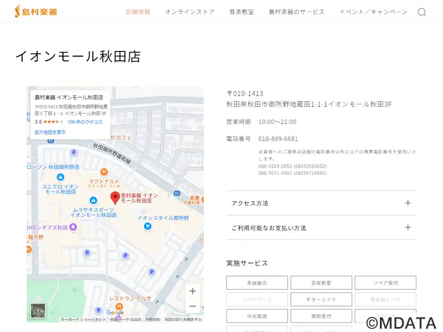Expand the アクセス方法 section

pos(321,203)
